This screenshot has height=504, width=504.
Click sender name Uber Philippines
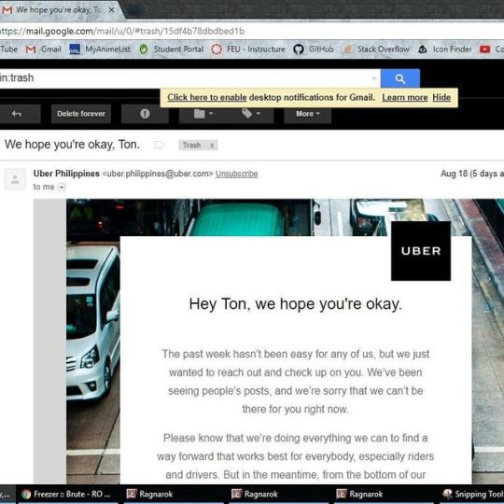click(x=66, y=174)
